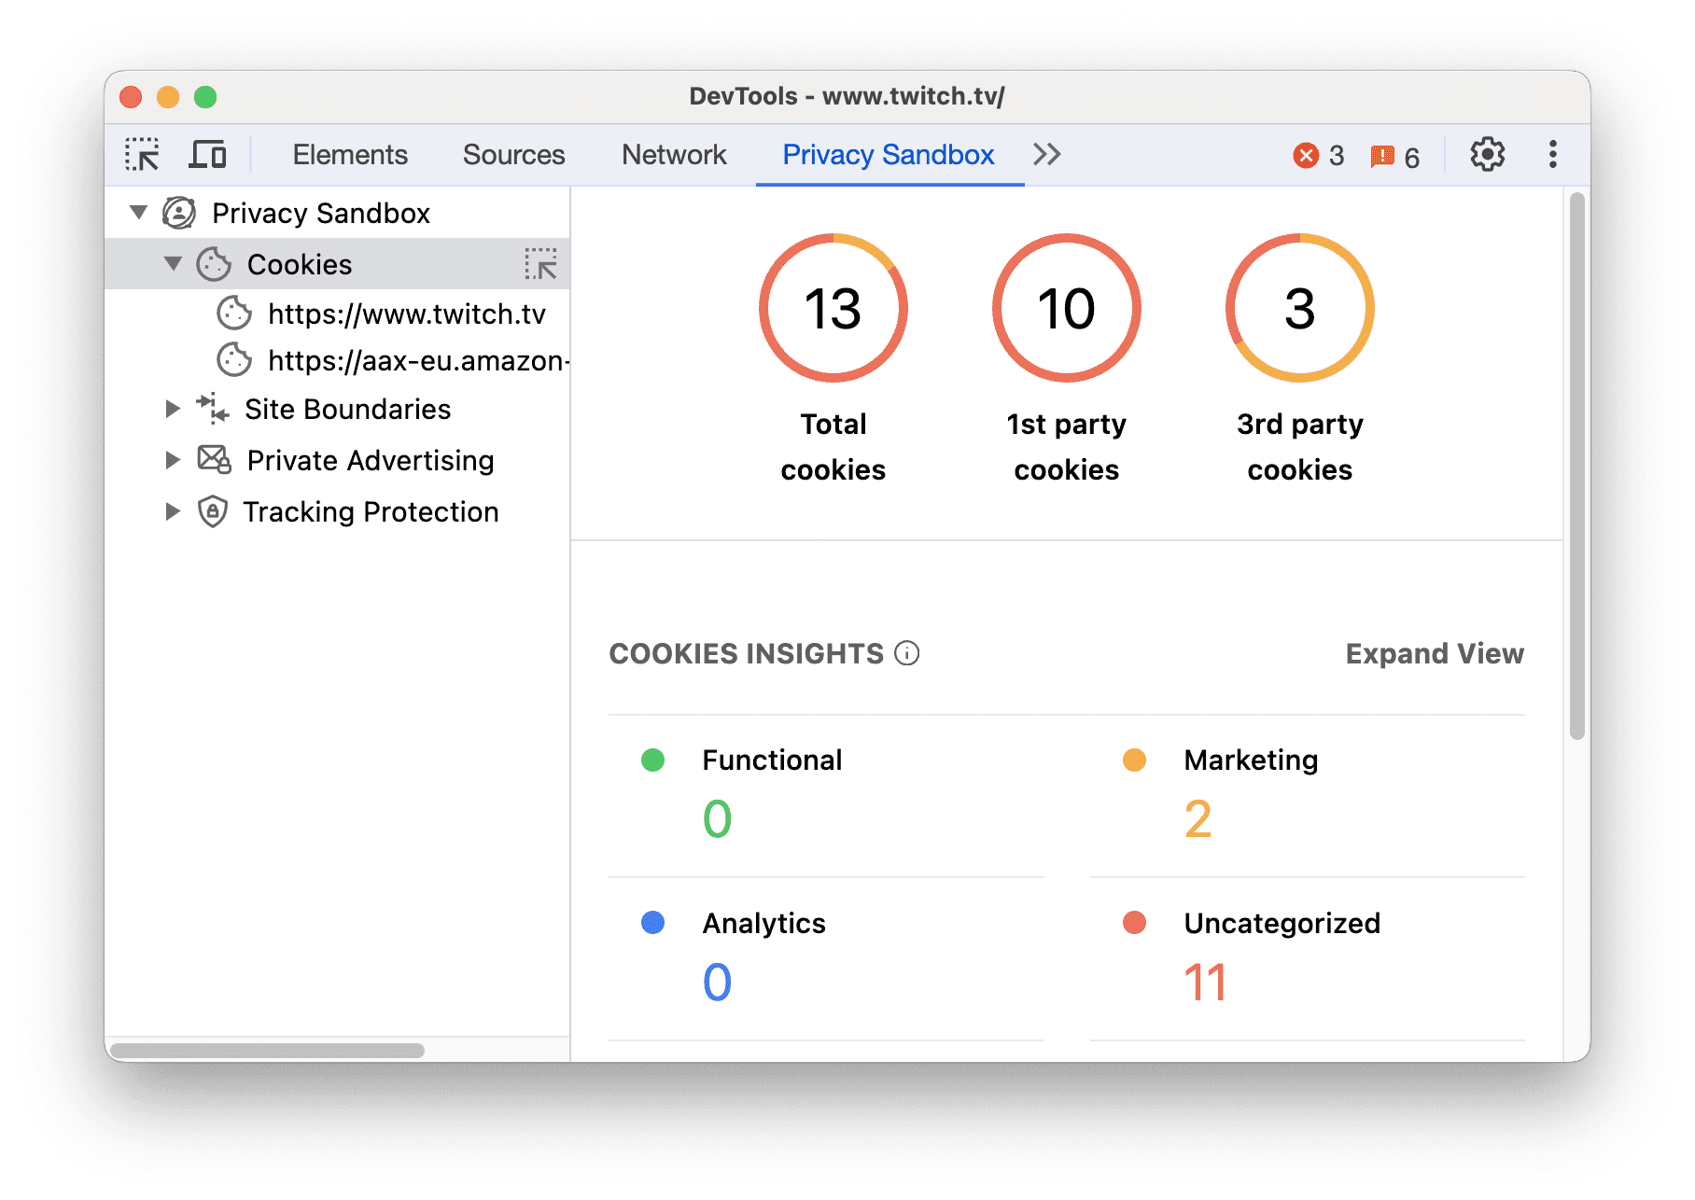This screenshot has width=1695, height=1200.
Task: Toggle the inspect element tool
Action: click(142, 154)
